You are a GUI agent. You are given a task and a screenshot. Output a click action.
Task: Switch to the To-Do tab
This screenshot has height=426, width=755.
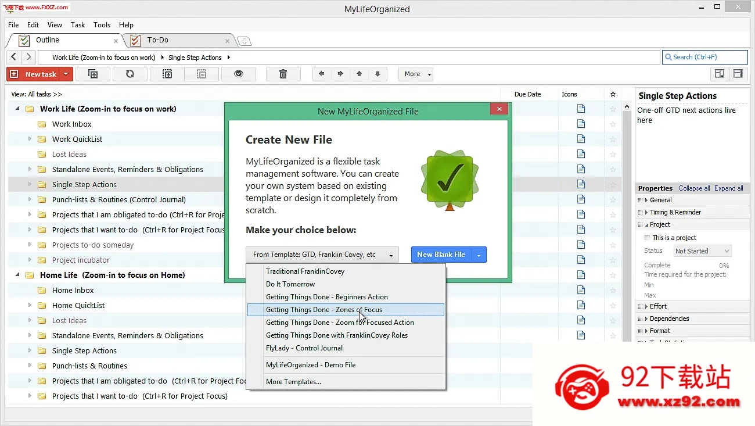tap(157, 40)
